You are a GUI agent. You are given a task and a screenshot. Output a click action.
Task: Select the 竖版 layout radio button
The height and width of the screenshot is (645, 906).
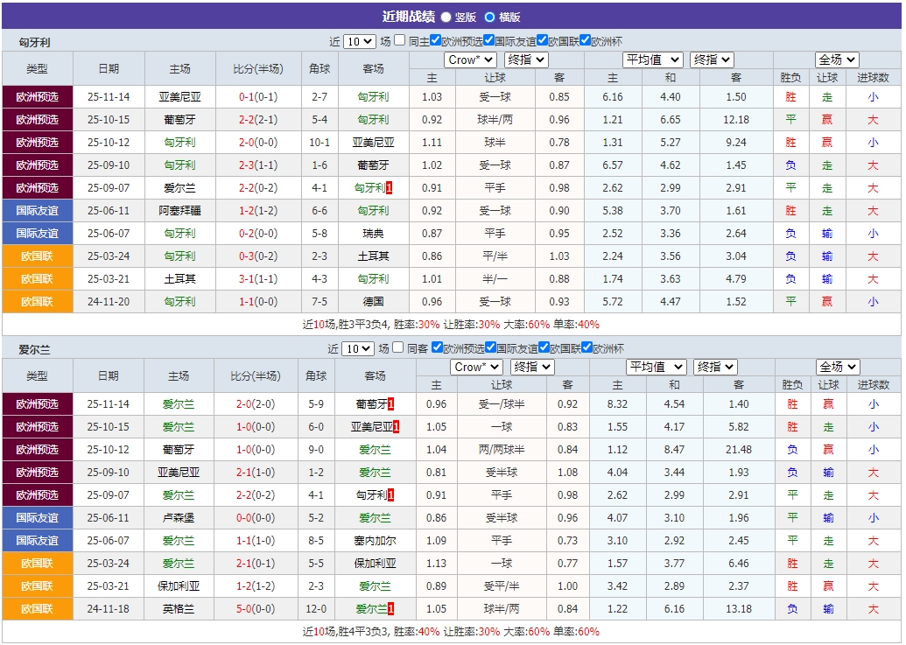448,15
